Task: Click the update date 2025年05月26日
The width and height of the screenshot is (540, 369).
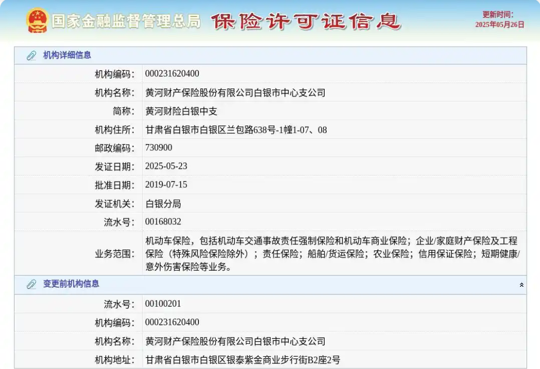Action: click(x=499, y=24)
